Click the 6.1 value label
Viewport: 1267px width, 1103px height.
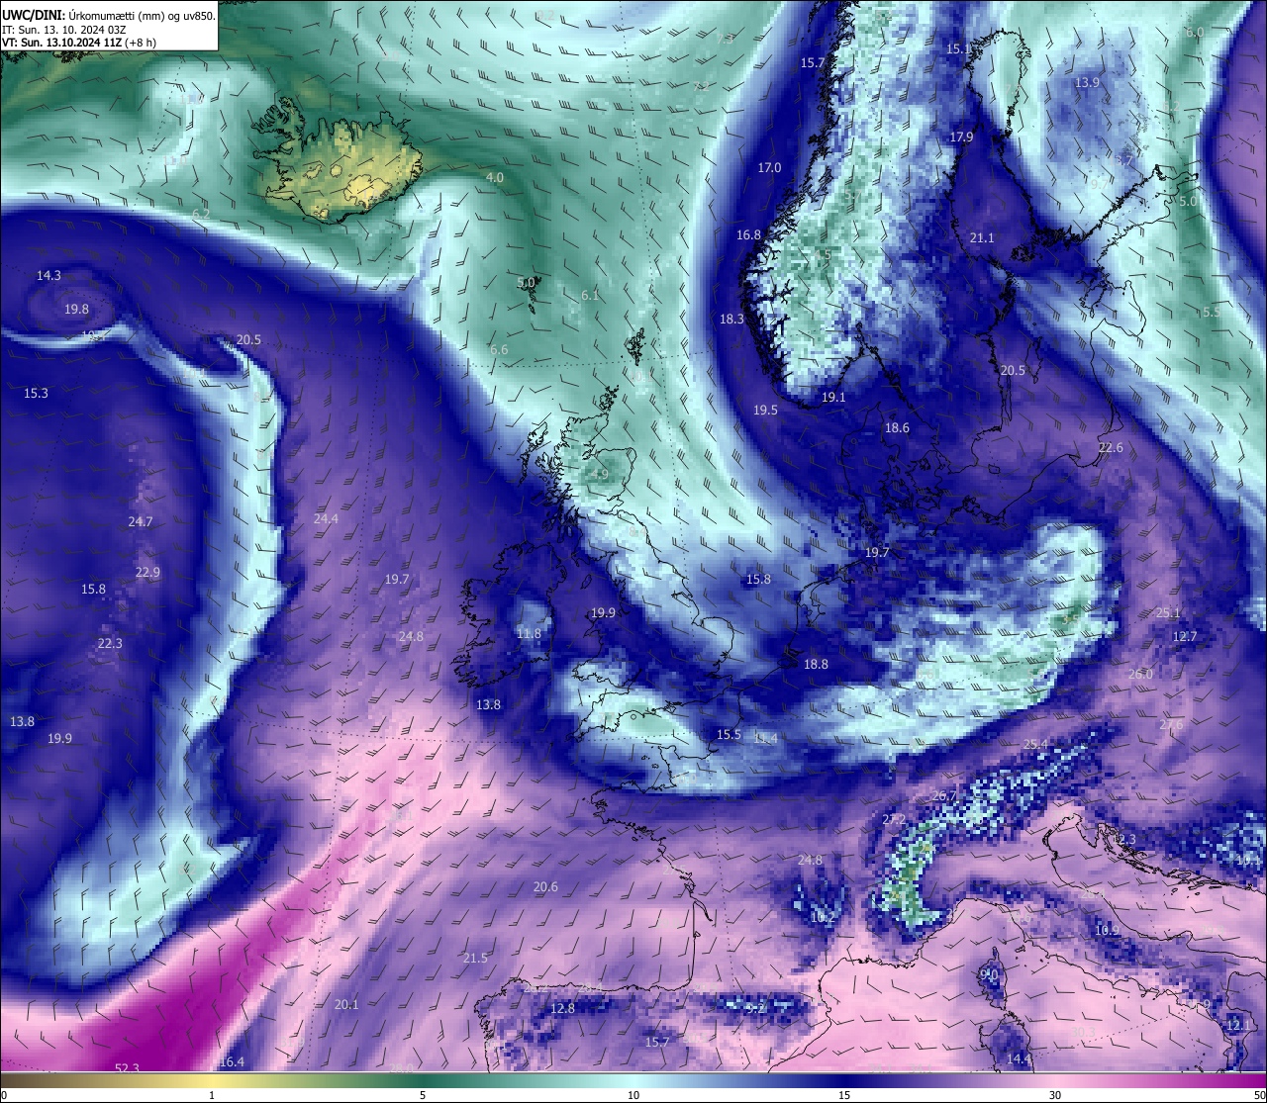tap(590, 296)
